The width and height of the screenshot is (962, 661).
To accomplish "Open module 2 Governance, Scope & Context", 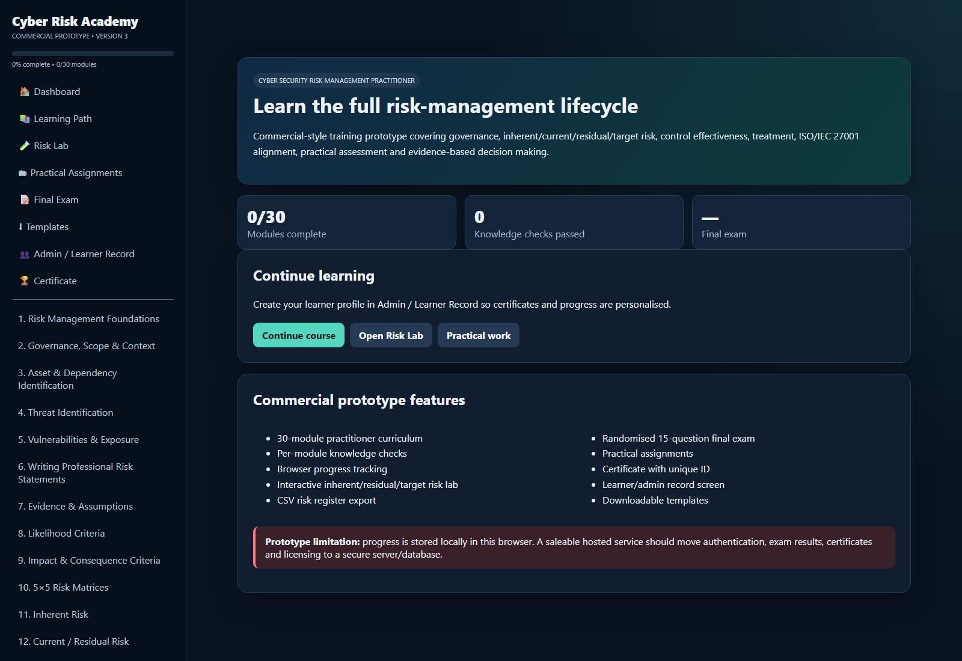I will (x=93, y=346).
